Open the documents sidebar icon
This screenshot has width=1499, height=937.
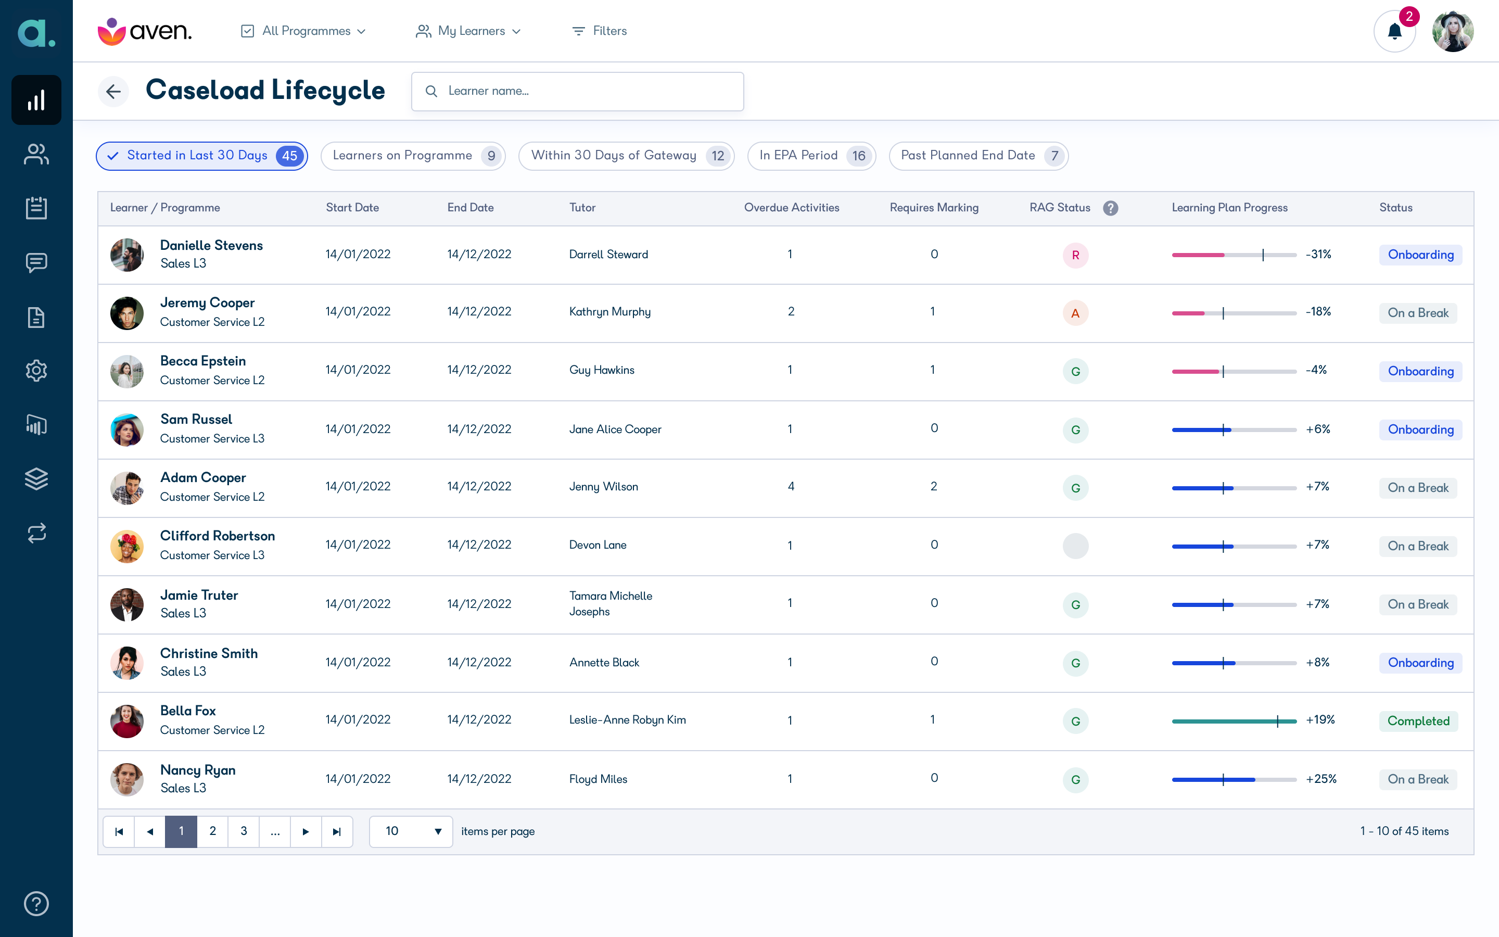click(36, 316)
